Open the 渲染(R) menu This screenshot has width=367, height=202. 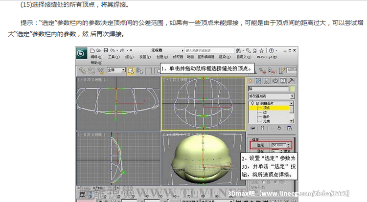coord(225,57)
